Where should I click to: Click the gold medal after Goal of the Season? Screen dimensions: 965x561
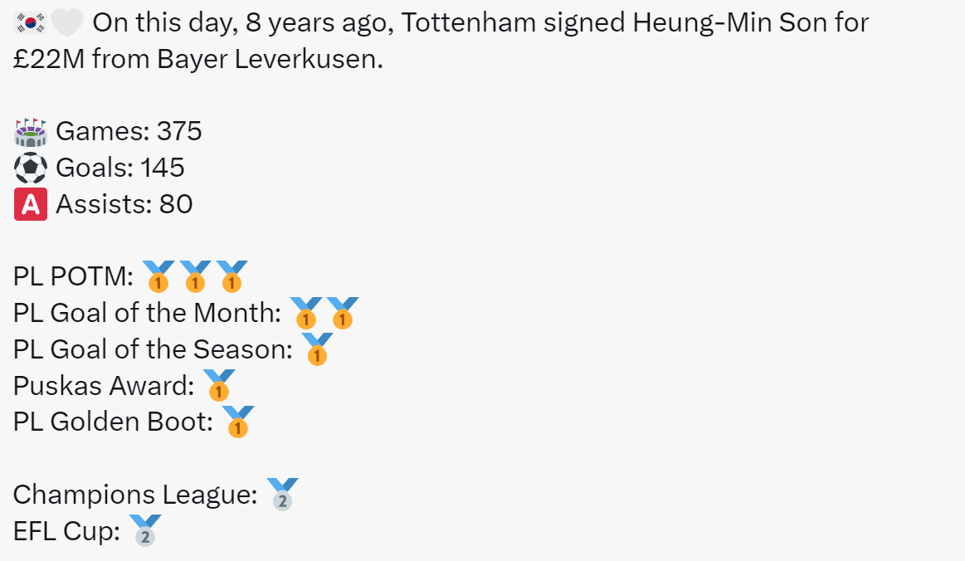(x=318, y=349)
